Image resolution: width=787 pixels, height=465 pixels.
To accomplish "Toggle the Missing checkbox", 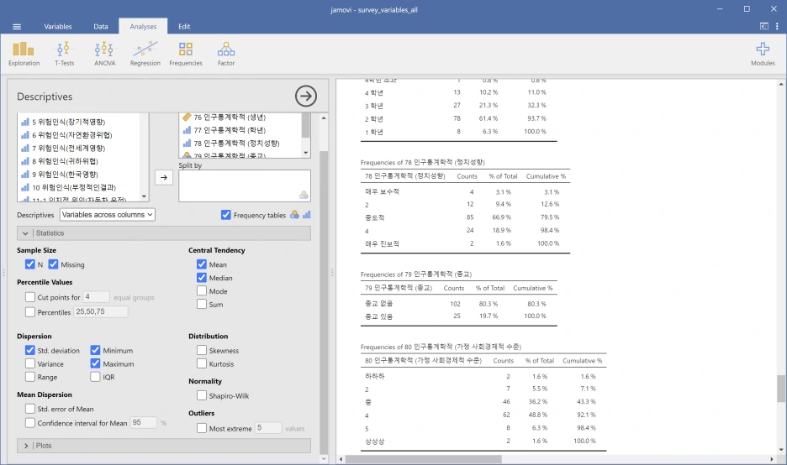I will (x=53, y=264).
